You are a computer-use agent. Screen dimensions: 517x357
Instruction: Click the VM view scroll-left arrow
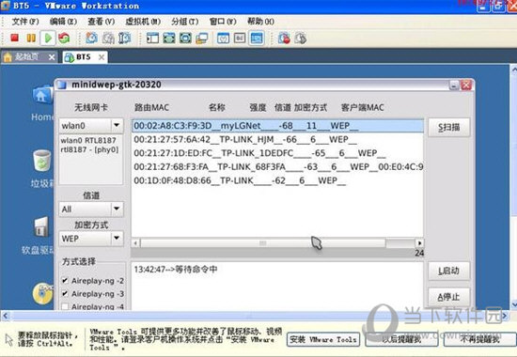6,316
